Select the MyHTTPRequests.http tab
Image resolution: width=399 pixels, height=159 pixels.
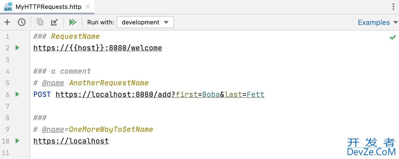tap(48, 7)
